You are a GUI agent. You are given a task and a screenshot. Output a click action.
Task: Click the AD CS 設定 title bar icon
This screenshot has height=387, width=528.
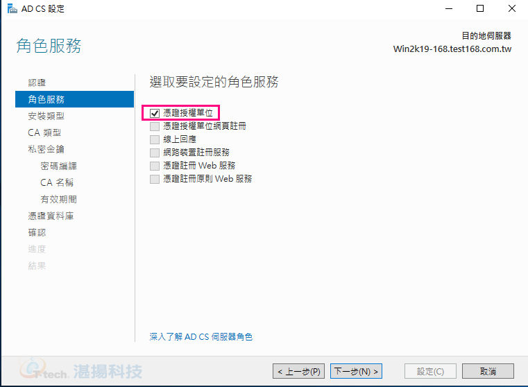pos(12,8)
